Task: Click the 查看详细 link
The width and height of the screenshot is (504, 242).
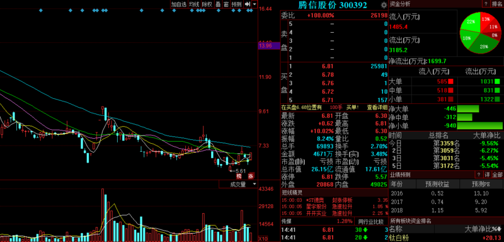Action: [377, 107]
